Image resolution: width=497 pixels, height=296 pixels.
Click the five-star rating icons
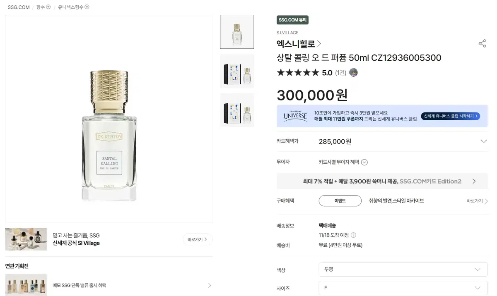click(x=298, y=73)
